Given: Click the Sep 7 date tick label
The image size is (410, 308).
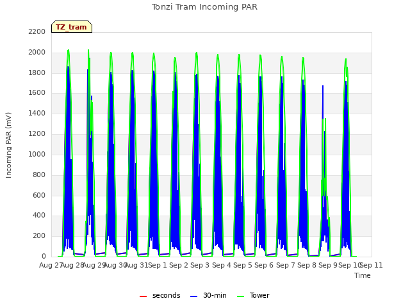Looking at the screenshot, I should pos(285,265).
